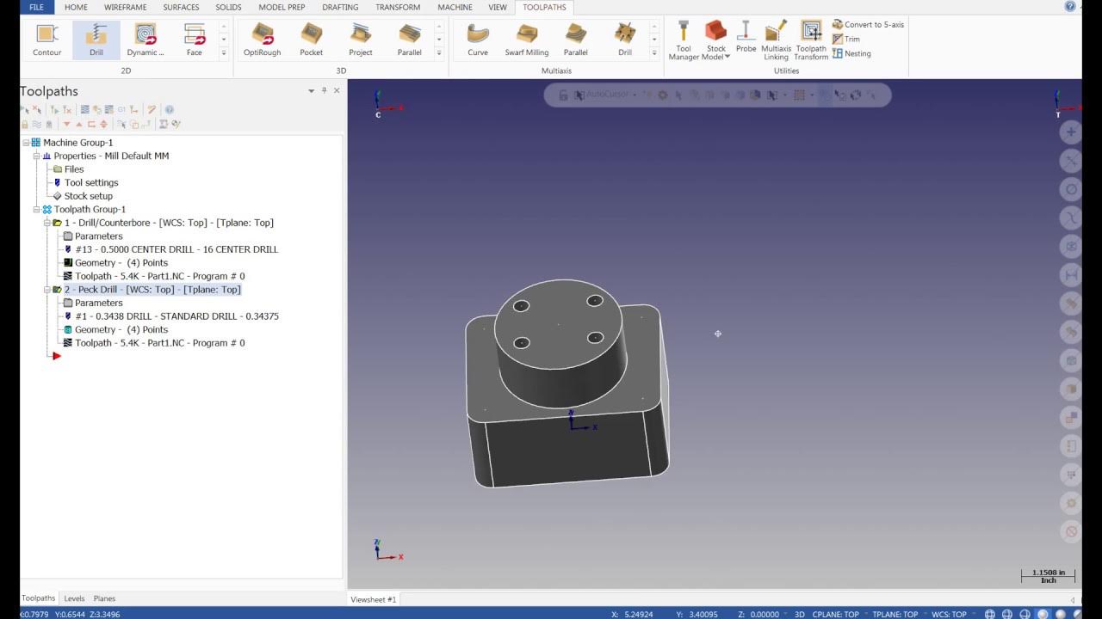Select the Viewsheet #1 tab
1102x619 pixels.
(374, 599)
